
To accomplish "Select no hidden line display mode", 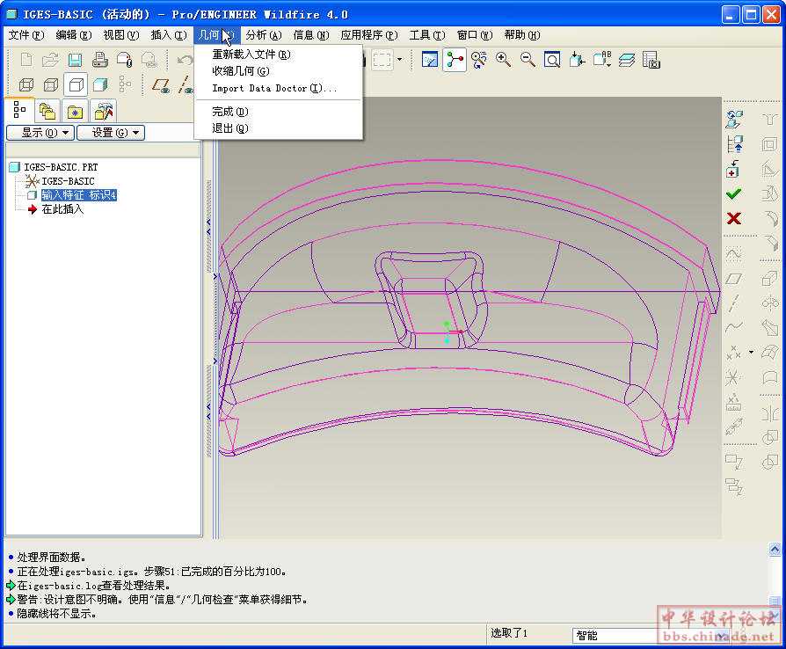I will pyautogui.click(x=76, y=84).
